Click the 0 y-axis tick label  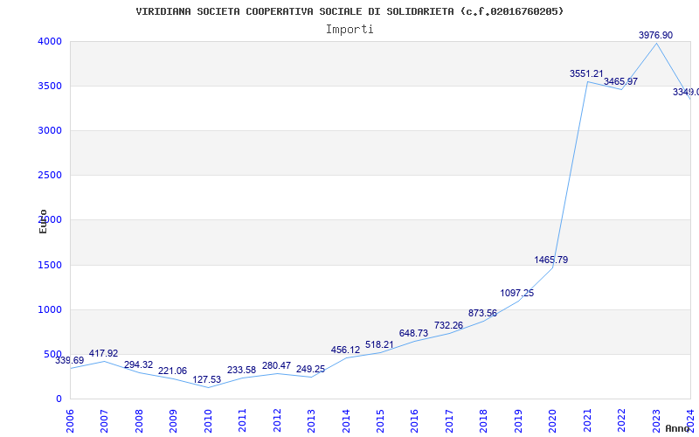[x=59, y=399]
